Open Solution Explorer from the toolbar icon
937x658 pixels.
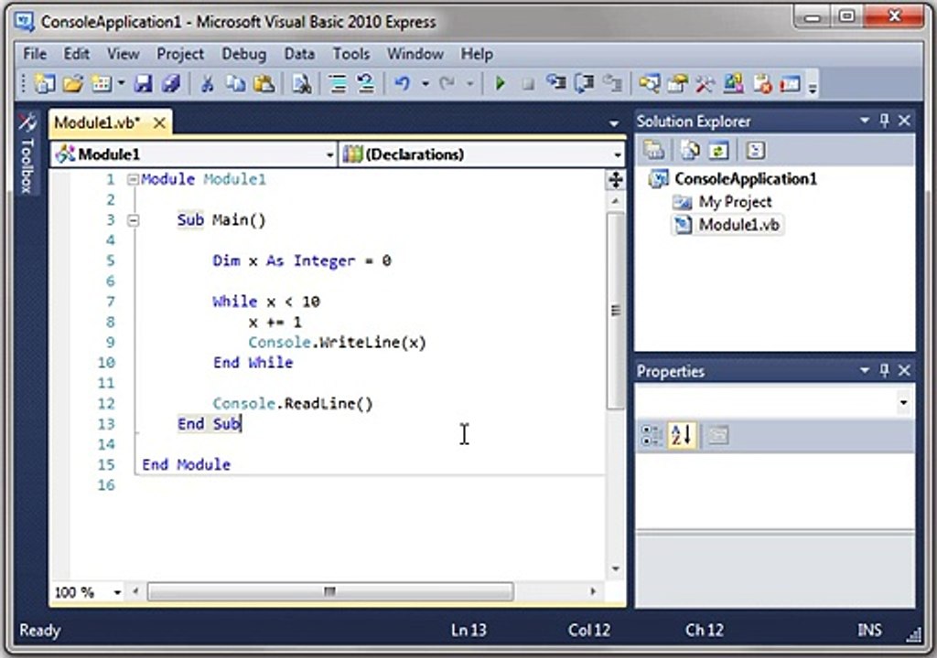click(x=650, y=83)
